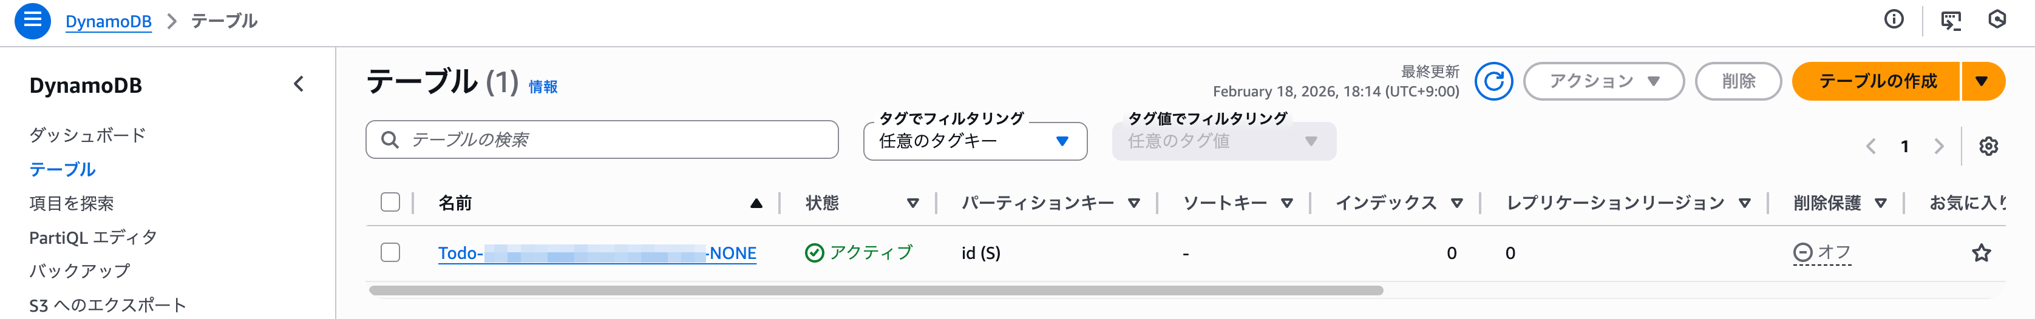Open the hamburger navigation menu
The image size is (2035, 319).
tap(32, 21)
